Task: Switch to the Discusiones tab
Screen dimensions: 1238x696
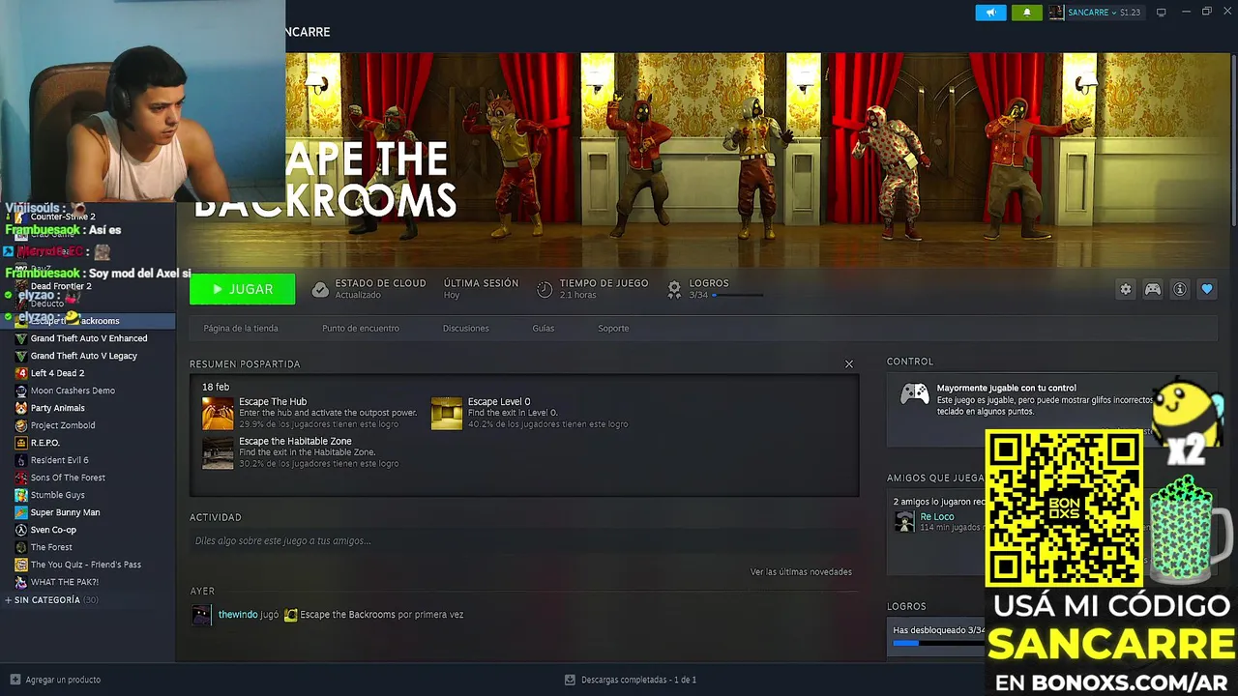Action: (466, 329)
